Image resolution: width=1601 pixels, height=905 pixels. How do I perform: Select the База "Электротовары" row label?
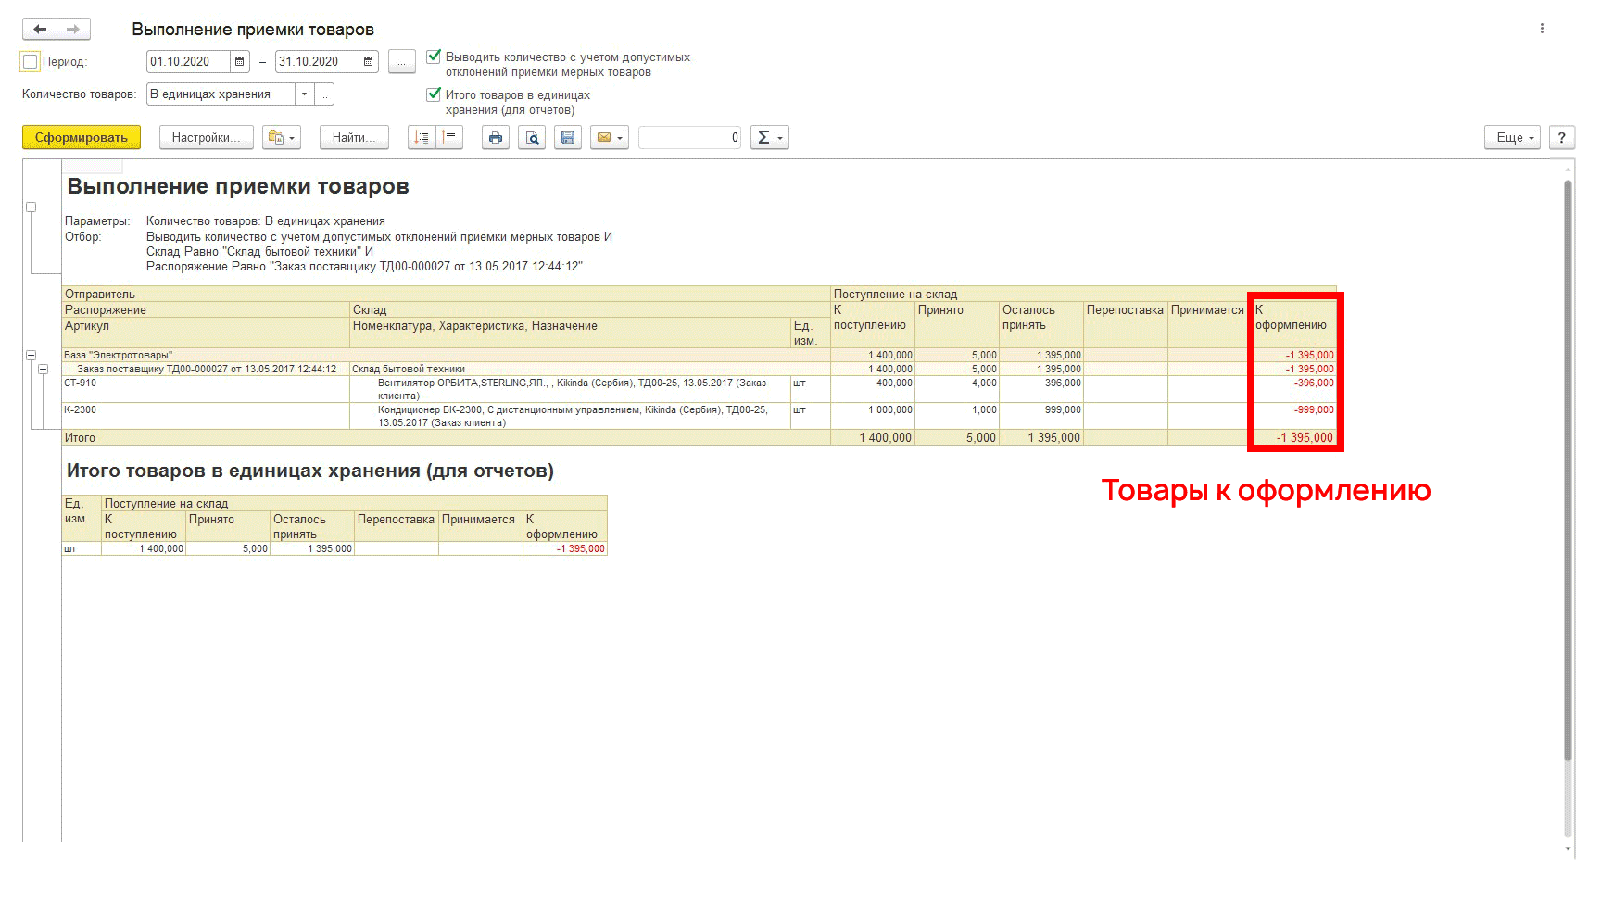(118, 356)
